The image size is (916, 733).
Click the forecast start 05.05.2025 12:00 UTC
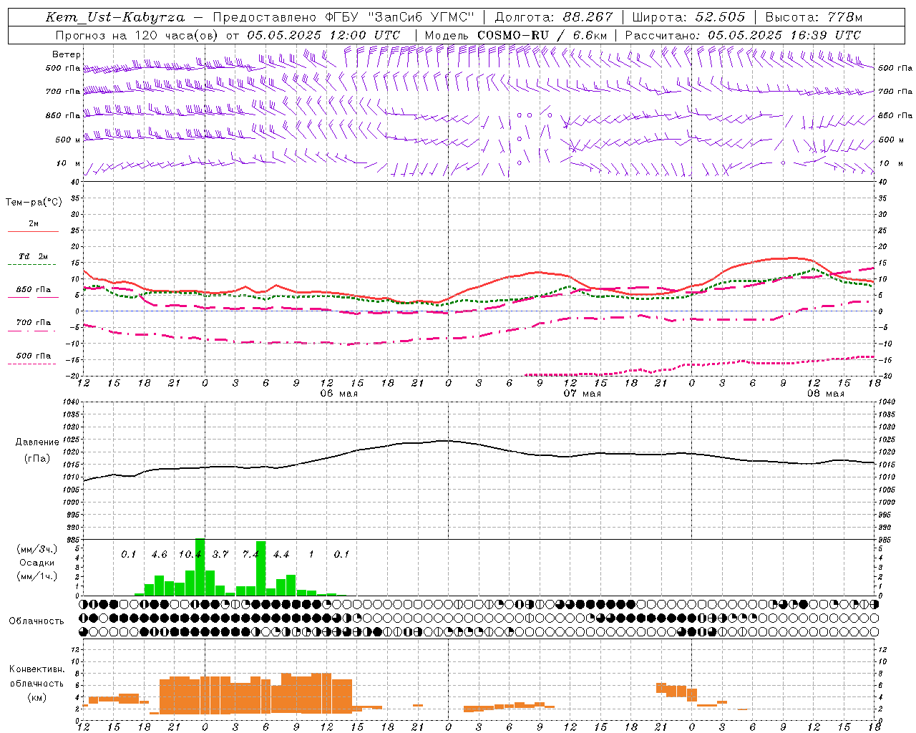pos(323,35)
